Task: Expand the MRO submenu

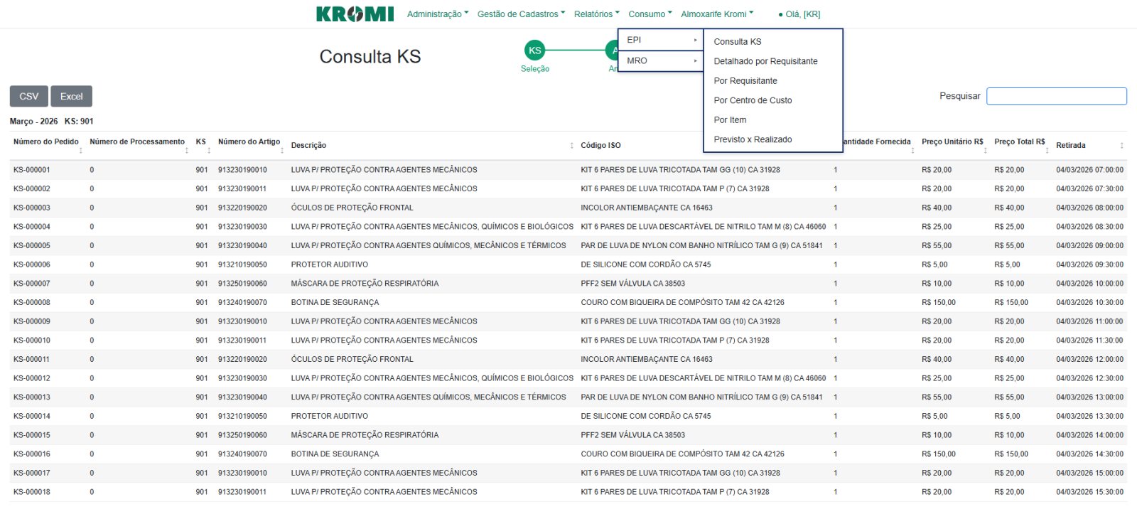Action: (660, 60)
